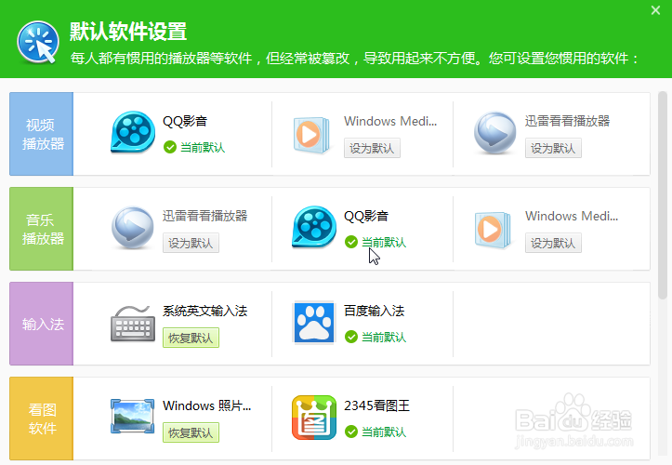672x465 pixels.
Task: Click the header description starting with 每人都有惯用的播放器
Action: point(355,59)
